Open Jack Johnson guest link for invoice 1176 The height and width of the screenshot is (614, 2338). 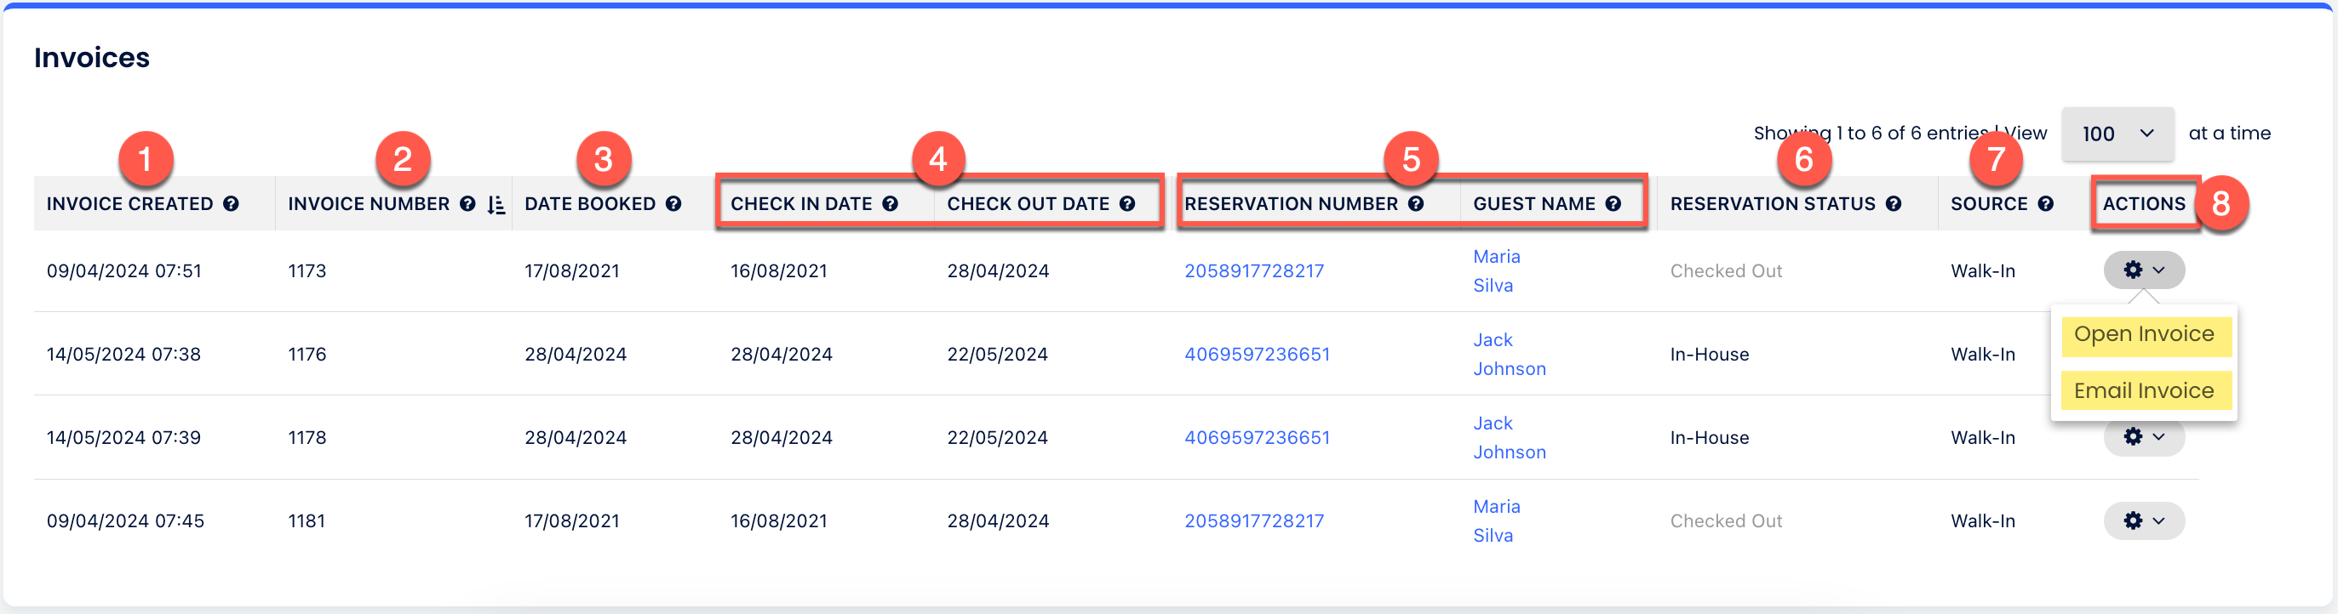click(1509, 355)
